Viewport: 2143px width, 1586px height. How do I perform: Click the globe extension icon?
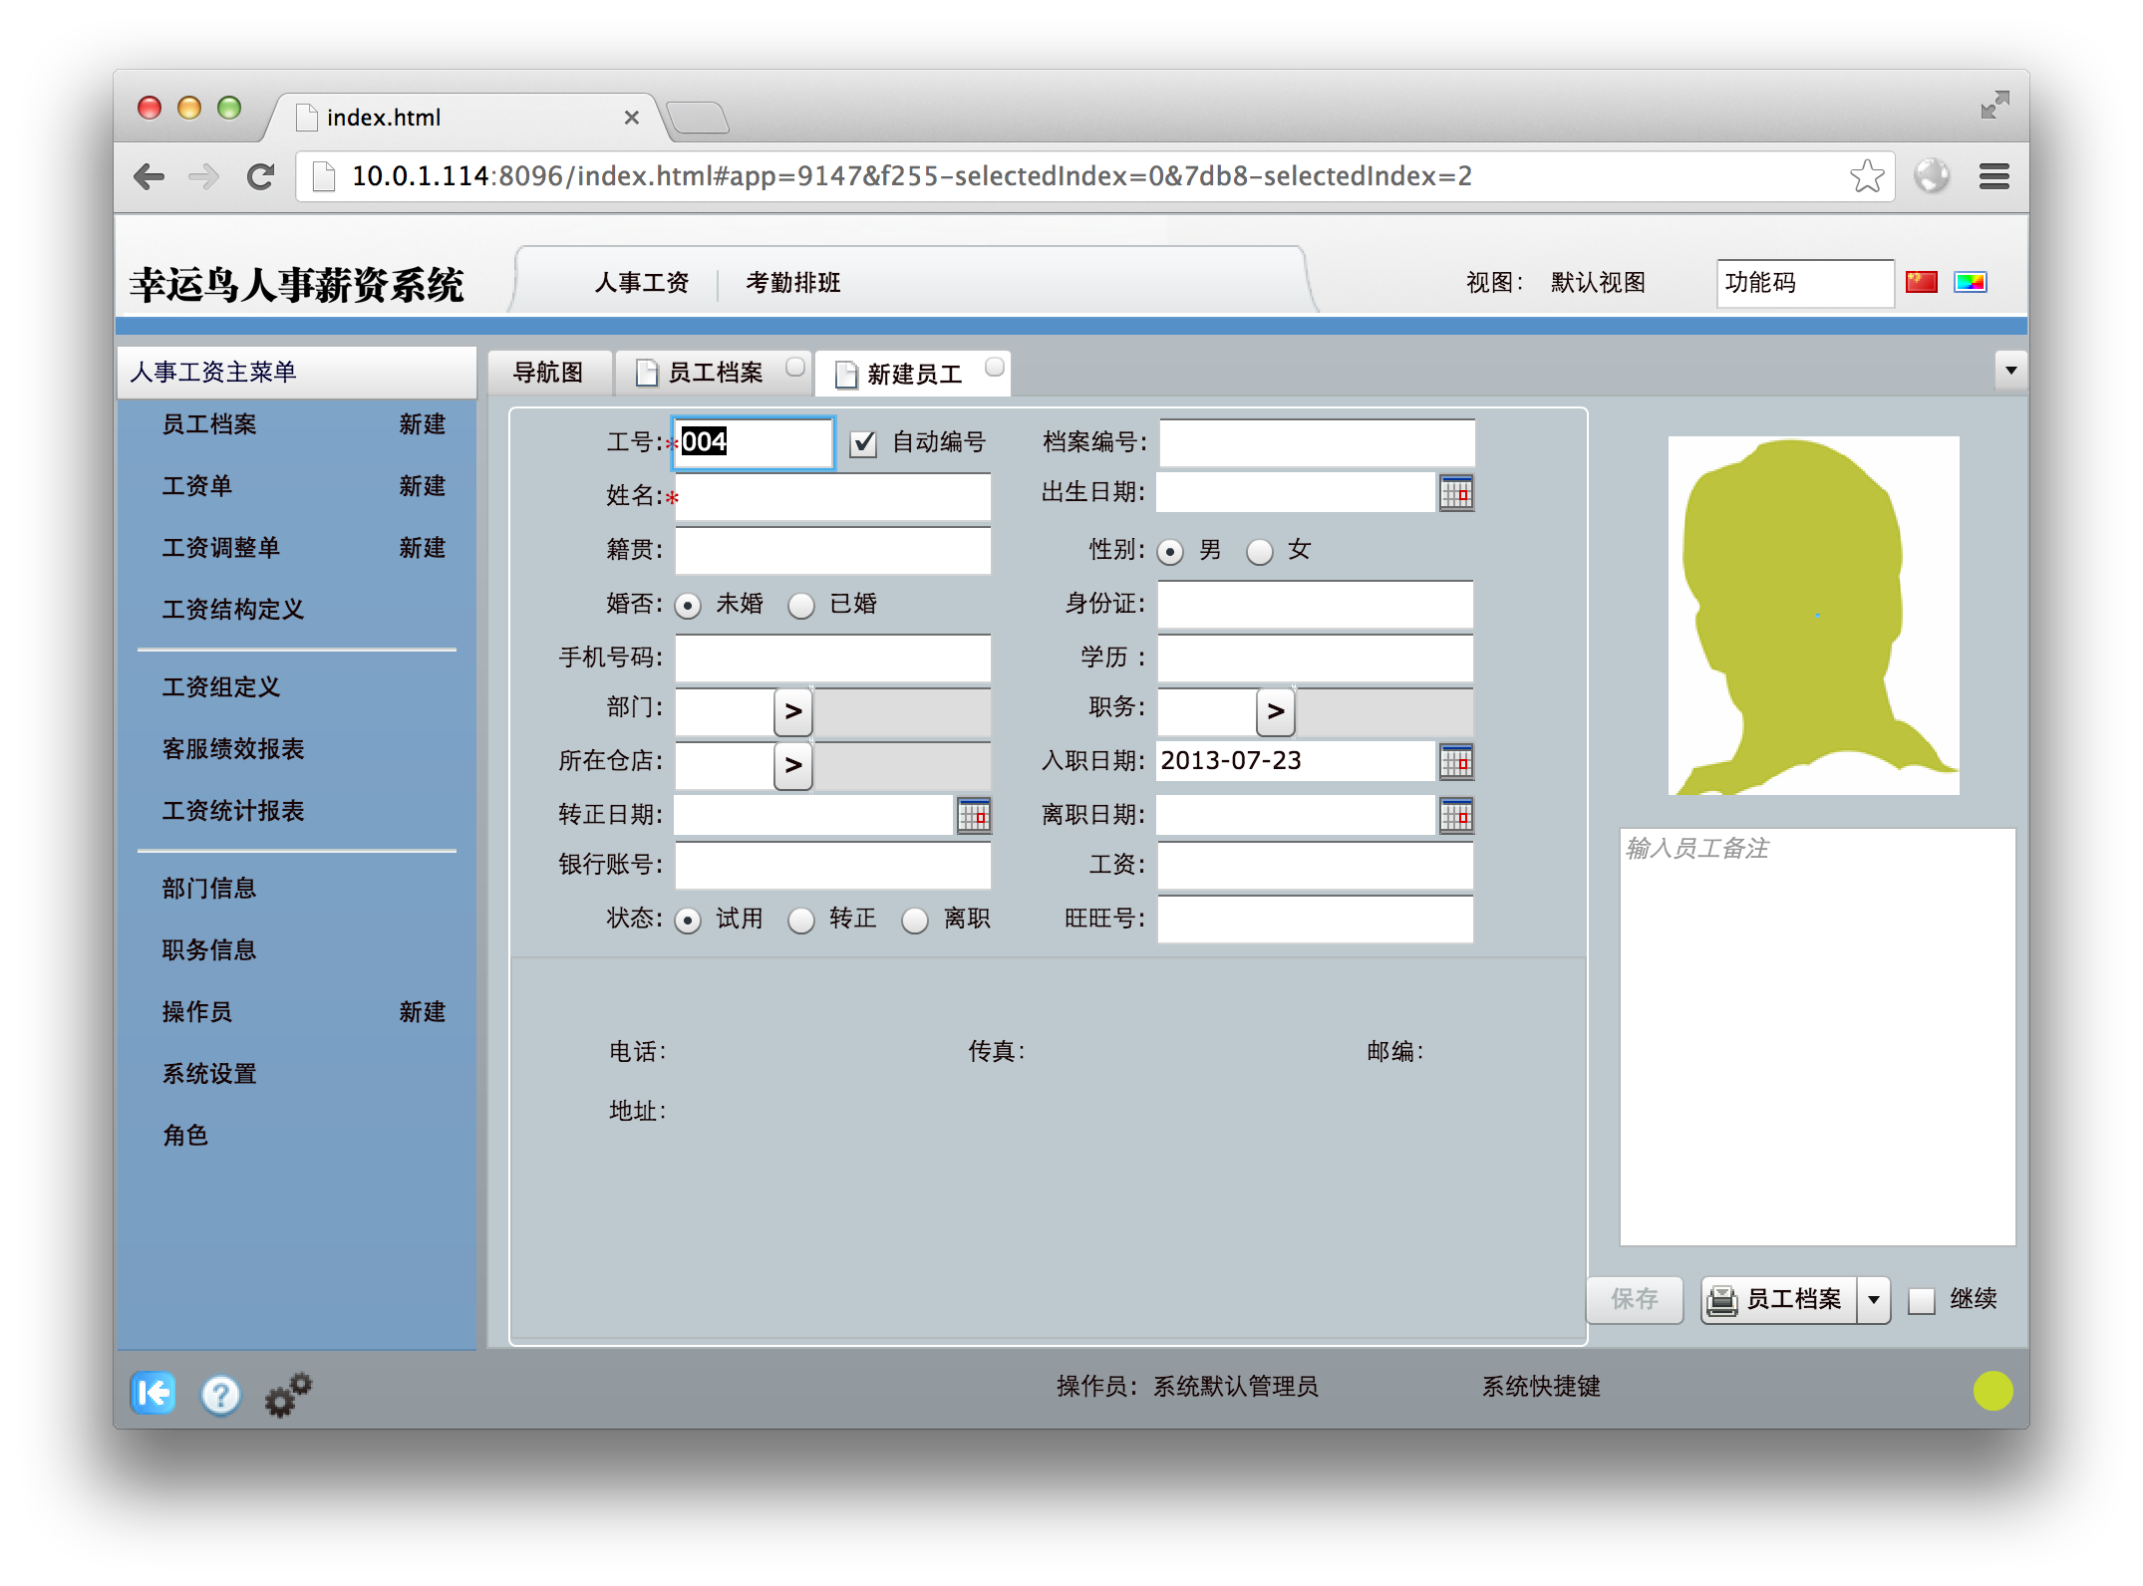1932,176
